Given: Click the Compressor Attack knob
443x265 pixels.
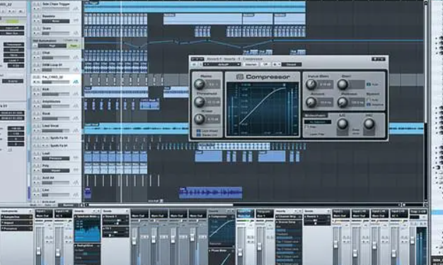Looking at the screenshot, I should pos(311,102).
